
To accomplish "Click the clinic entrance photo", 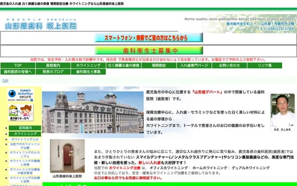I will pyautogui.click(x=67, y=156).
